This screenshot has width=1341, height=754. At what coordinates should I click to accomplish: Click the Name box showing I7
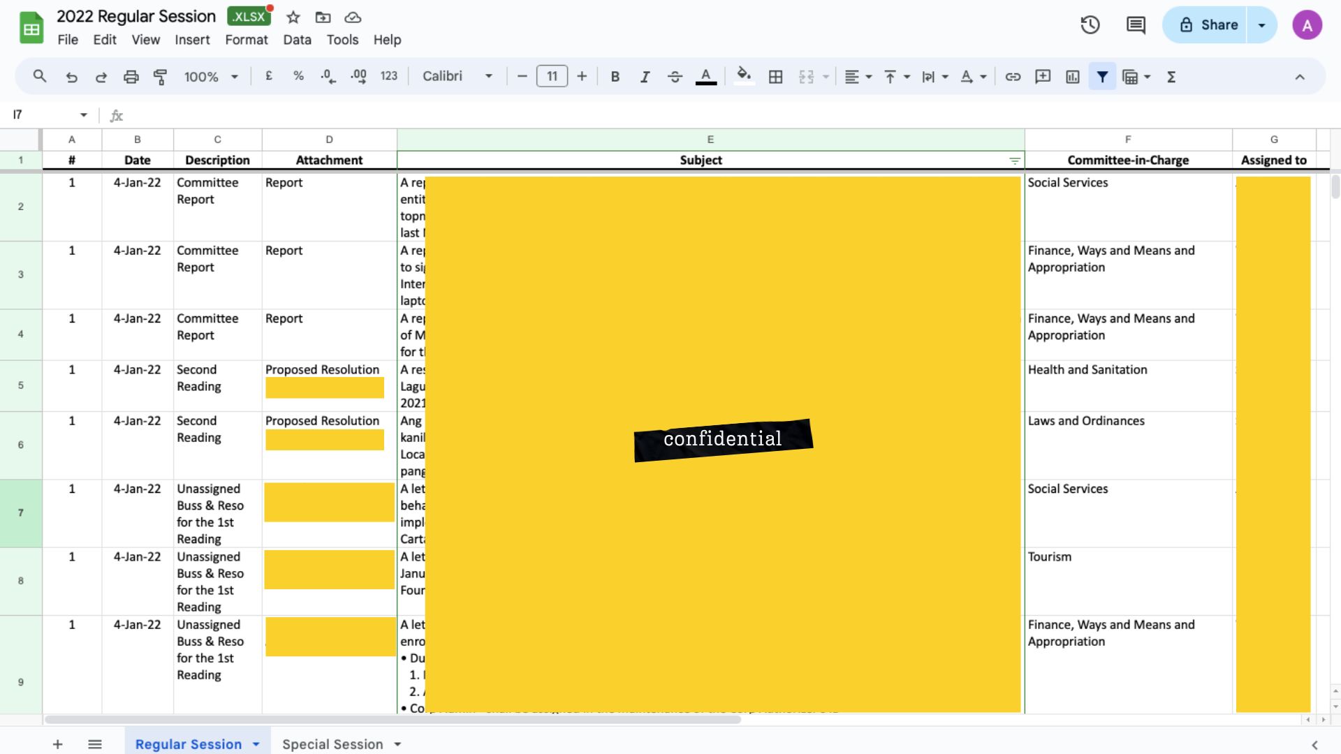tap(50, 114)
